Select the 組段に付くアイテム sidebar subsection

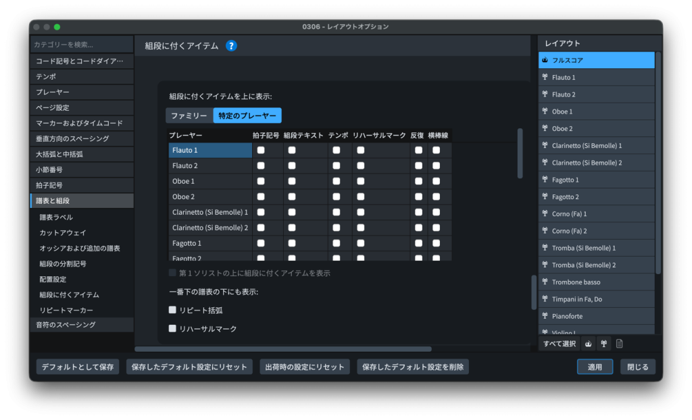click(70, 294)
